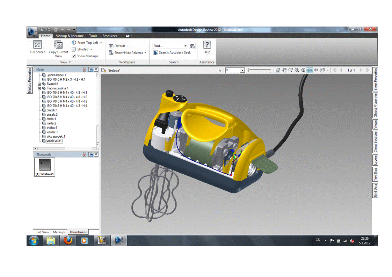
Task: Click the Full Screen icon
Action: point(37,45)
